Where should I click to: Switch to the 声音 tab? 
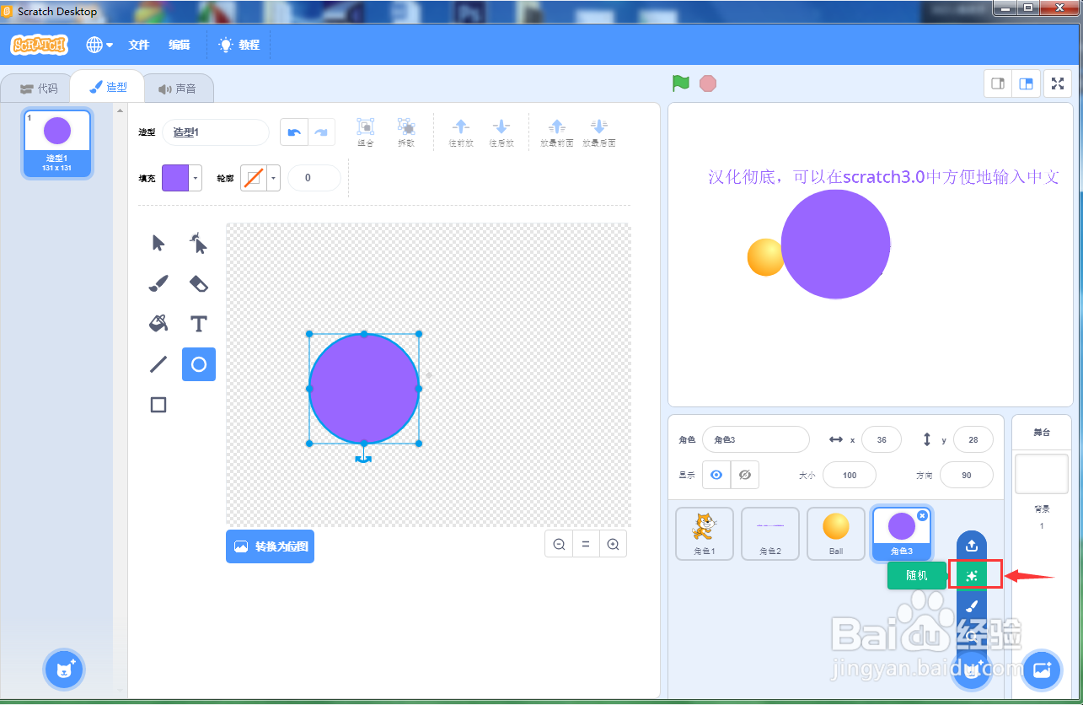click(x=179, y=87)
